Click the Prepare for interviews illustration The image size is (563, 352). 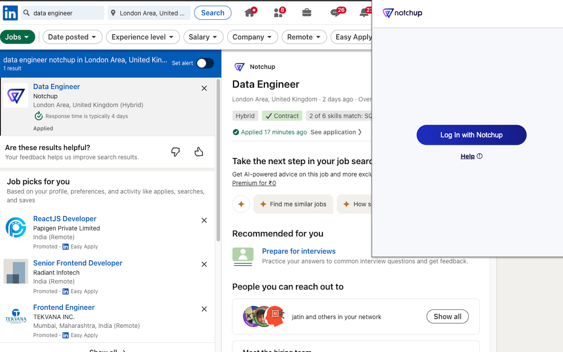243,257
